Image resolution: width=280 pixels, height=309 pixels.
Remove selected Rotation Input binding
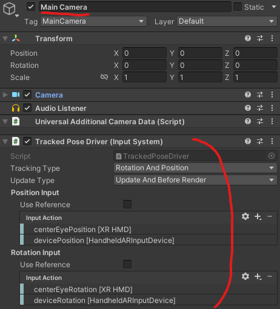270,276
